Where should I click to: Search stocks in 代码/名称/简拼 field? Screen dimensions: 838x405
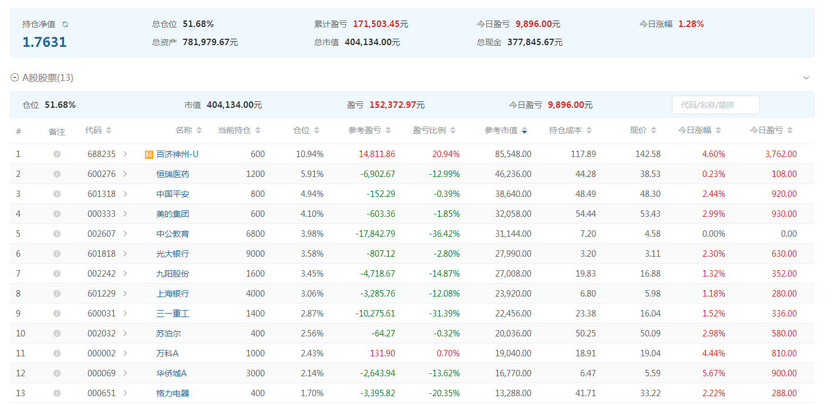(x=715, y=105)
